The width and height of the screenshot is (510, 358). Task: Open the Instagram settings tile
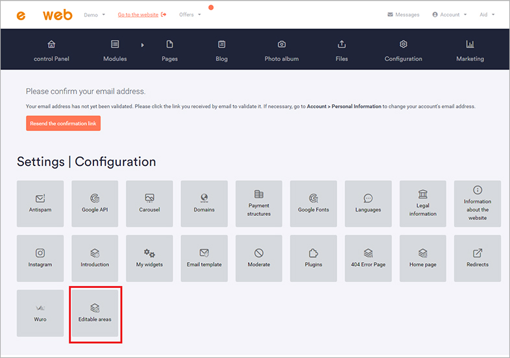[40, 258]
